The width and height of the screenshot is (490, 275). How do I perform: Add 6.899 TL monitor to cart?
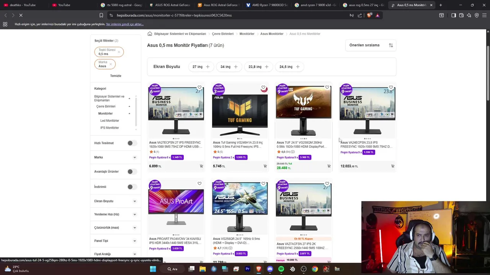point(201,166)
